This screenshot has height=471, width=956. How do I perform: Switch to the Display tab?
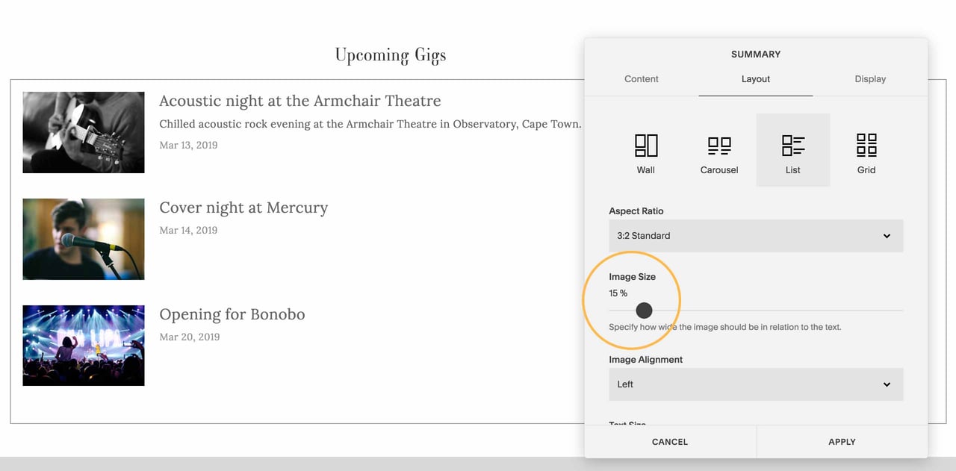pos(870,78)
